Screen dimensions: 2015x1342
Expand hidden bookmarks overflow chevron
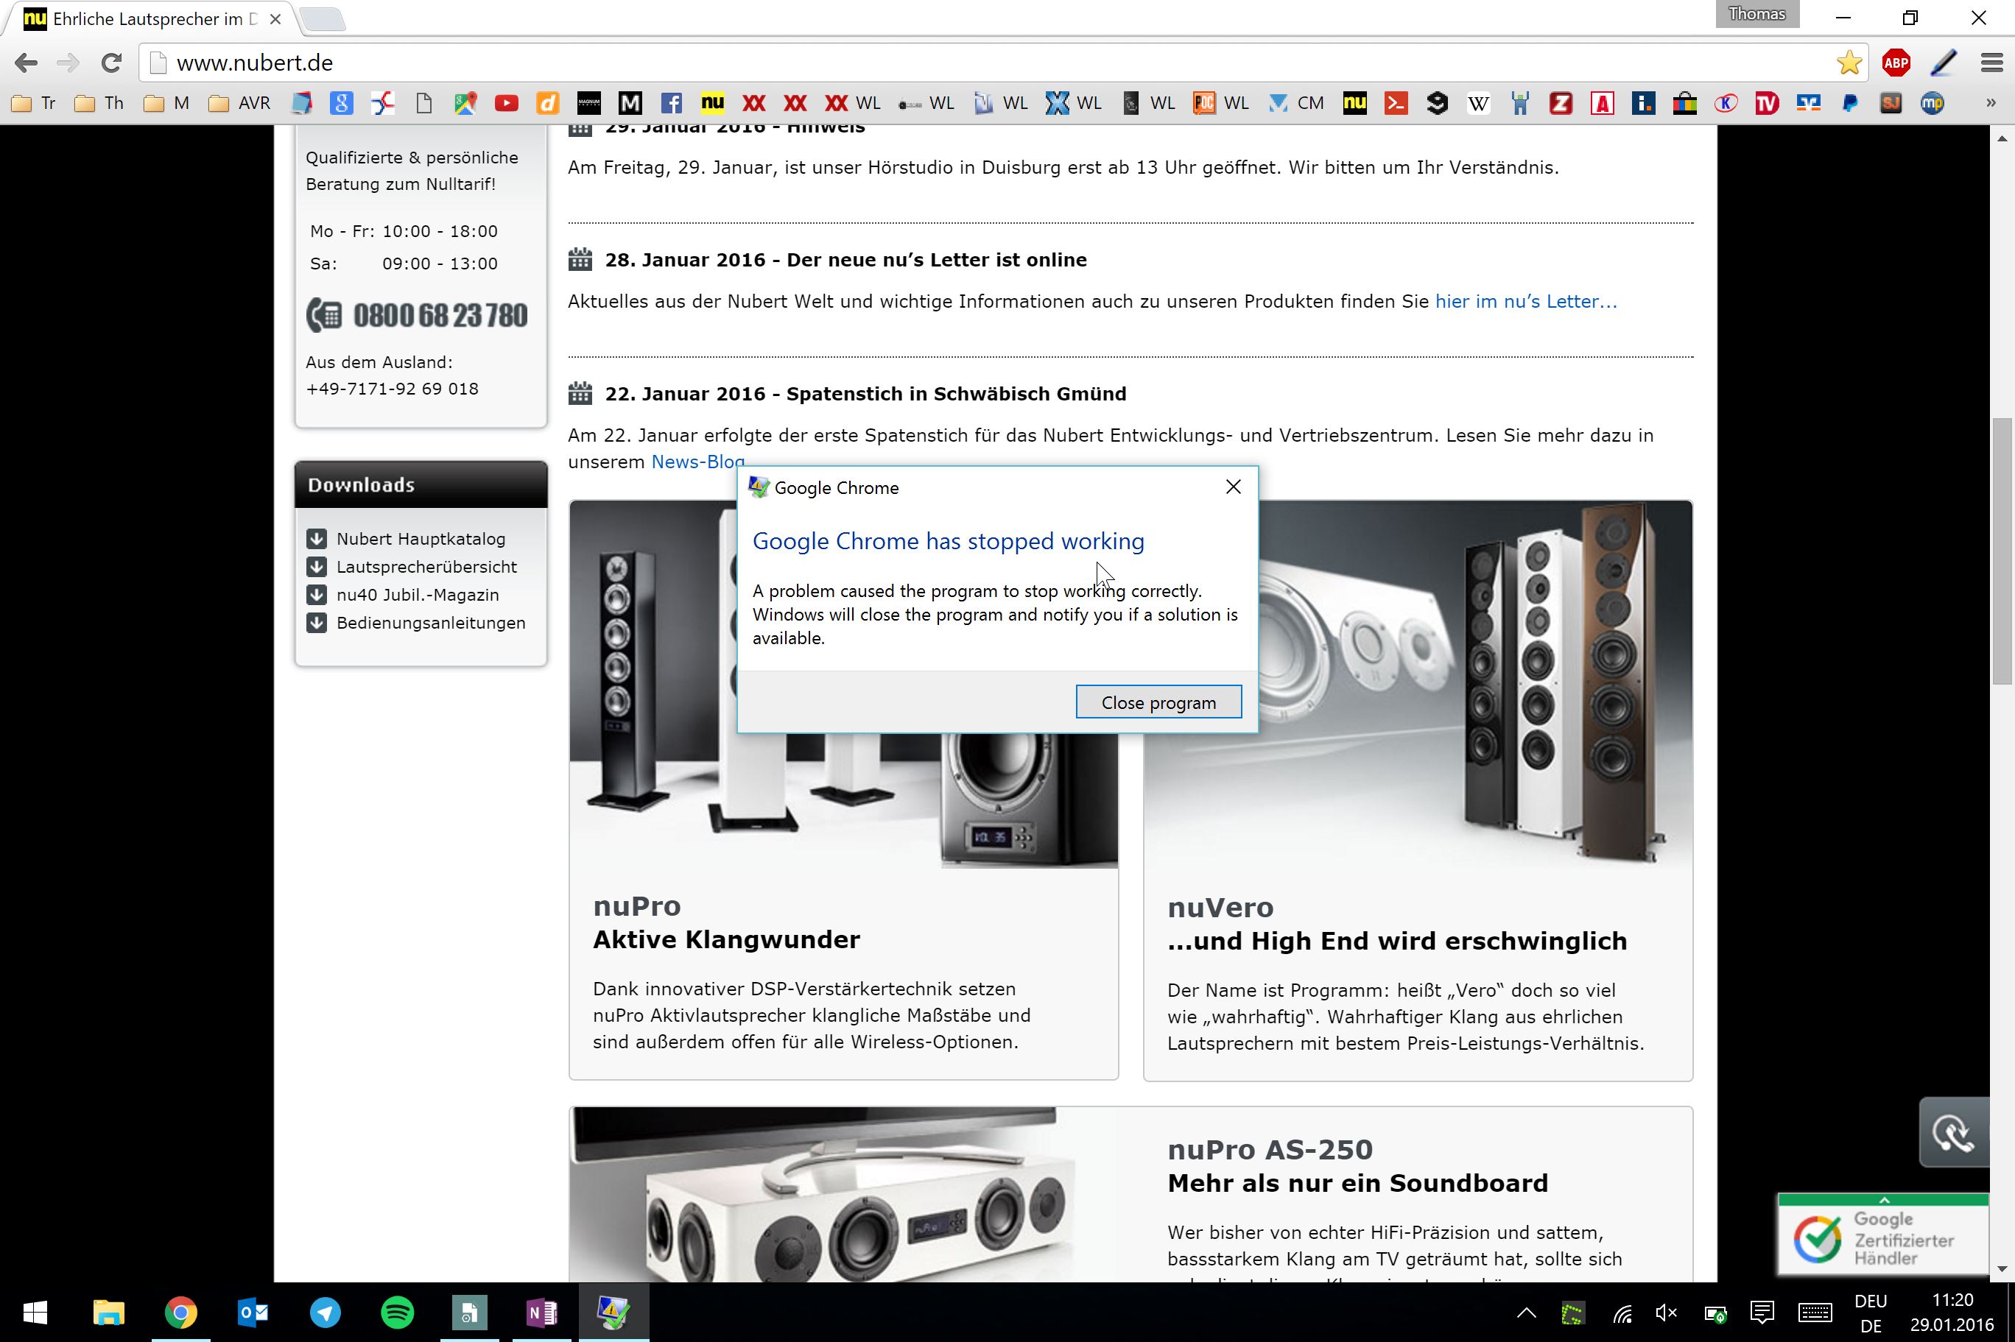click(1990, 104)
